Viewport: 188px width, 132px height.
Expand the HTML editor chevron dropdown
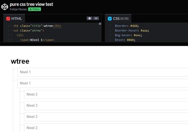pos(96,18)
